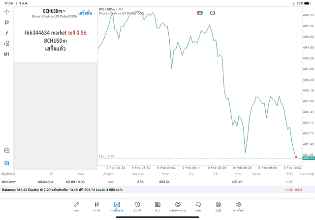The width and height of the screenshot is (315, 220).
Task: Tap ticket number 66344634 in positions table
Action: 46,182
